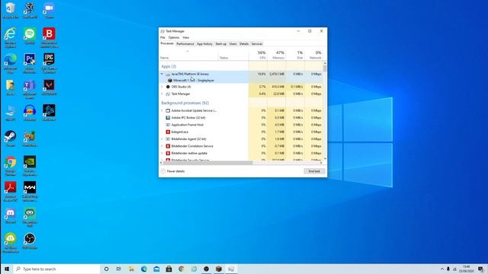Screen dimensions: 488x274
Task: Switch to the Users tab
Action: click(x=233, y=44)
